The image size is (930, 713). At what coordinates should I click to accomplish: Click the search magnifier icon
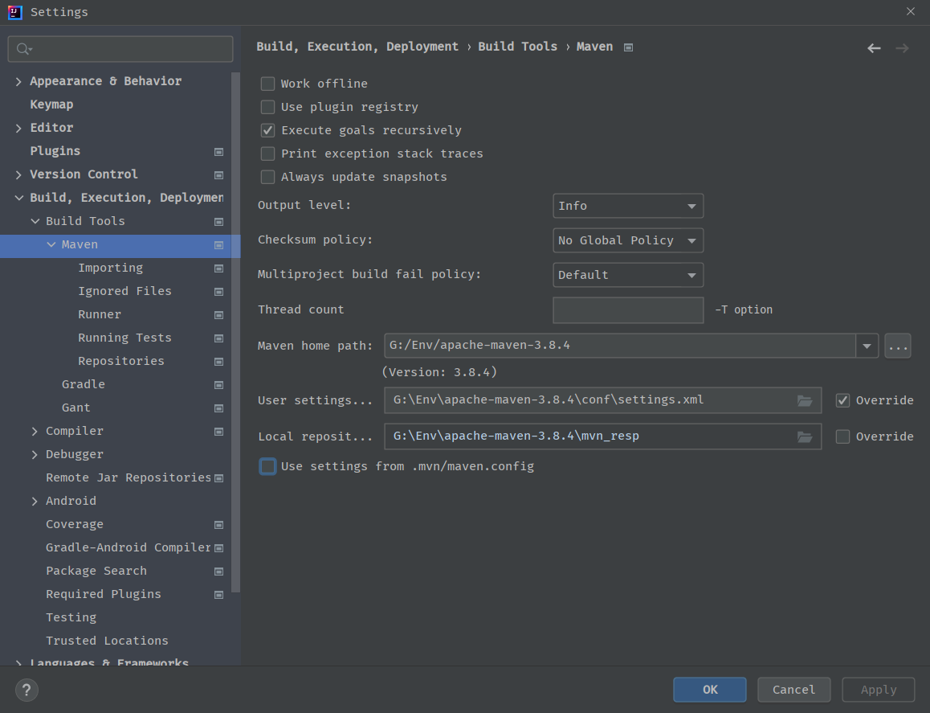point(24,49)
